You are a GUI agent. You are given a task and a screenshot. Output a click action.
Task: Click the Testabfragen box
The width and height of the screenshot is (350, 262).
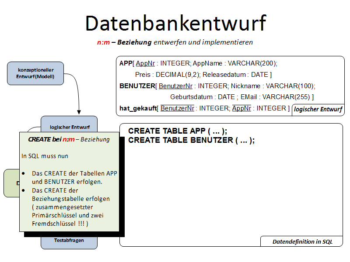click(69, 240)
